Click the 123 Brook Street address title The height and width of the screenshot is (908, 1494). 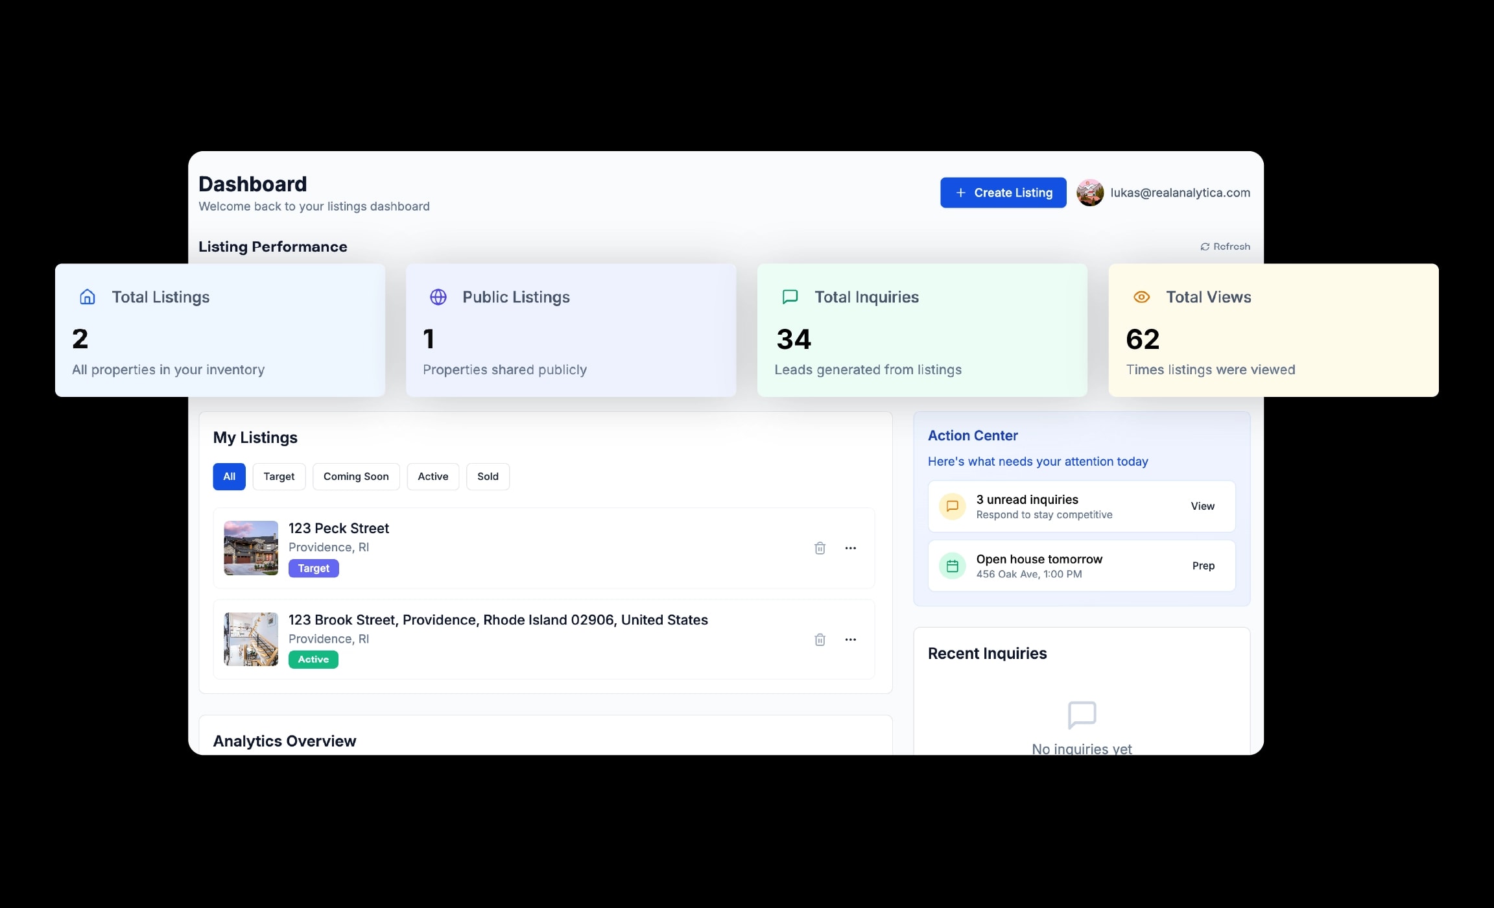tap(498, 620)
